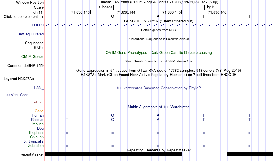Click the 'Click to complement -->' label
The image size is (273, 161).
24,17
